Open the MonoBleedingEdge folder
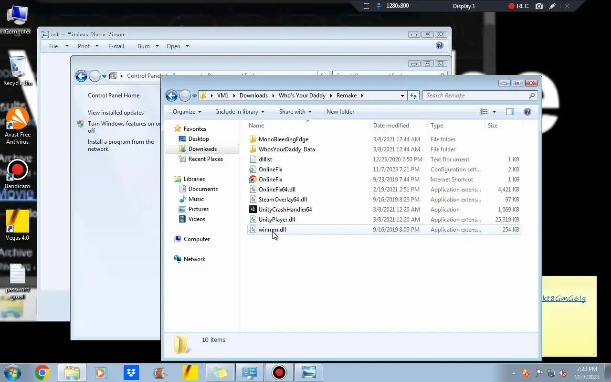The width and height of the screenshot is (611, 382). click(x=284, y=139)
